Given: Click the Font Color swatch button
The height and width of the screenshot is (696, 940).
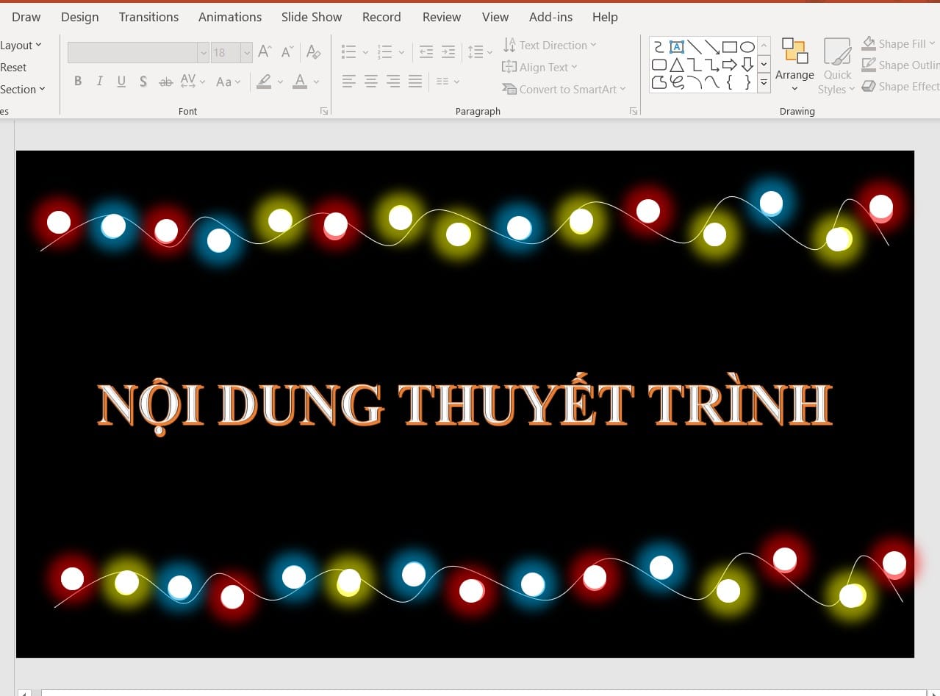Looking at the screenshot, I should tap(300, 82).
